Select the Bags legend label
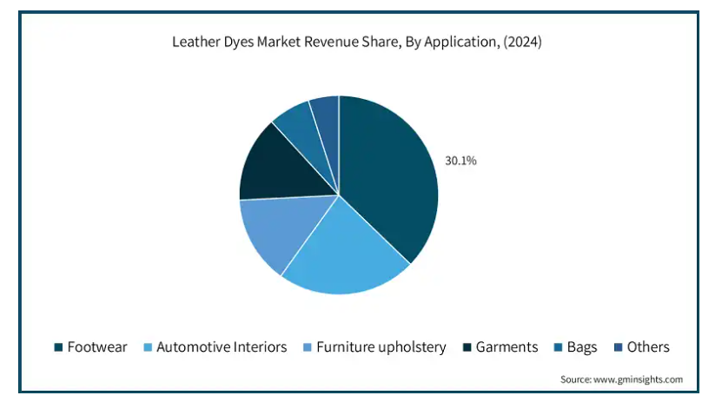 (582, 347)
